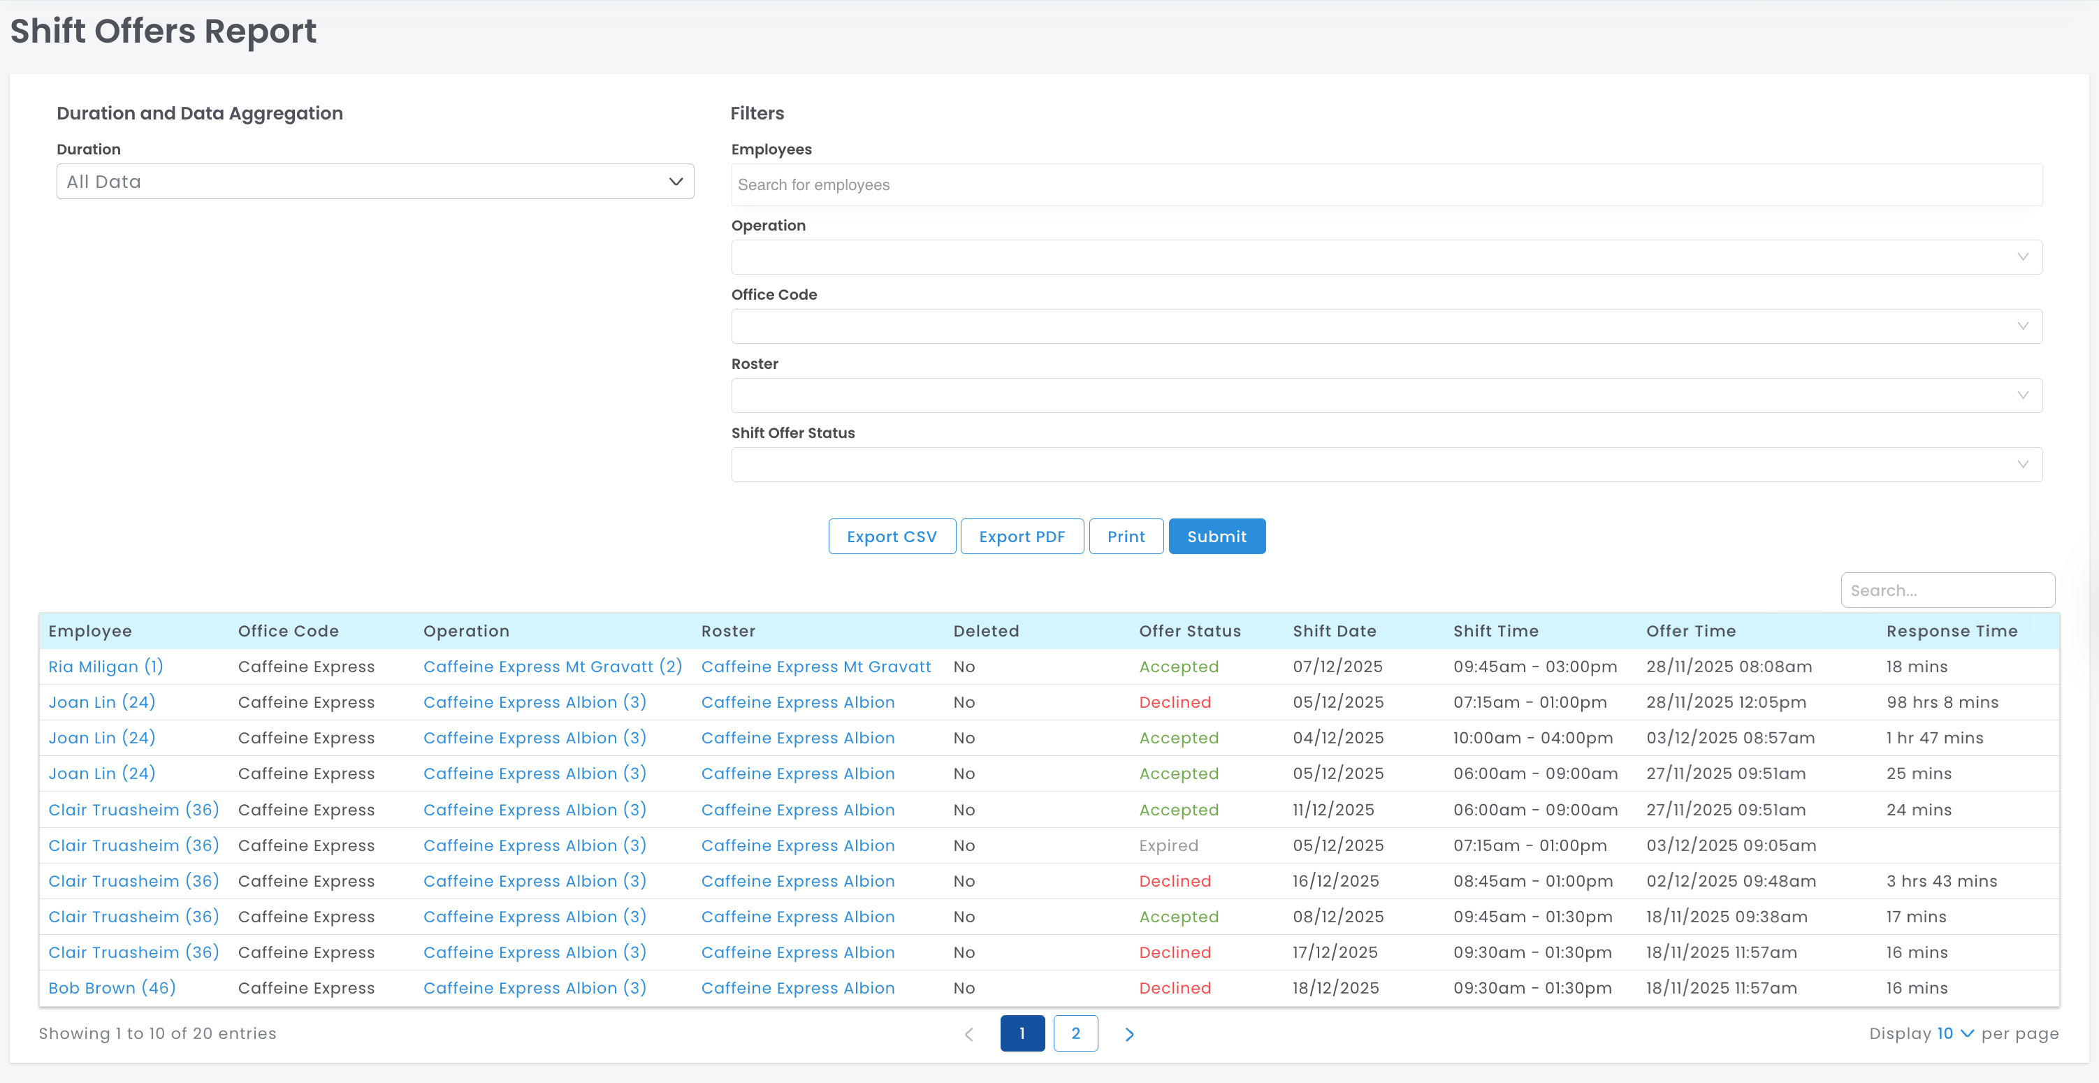Viewport: 2099px width, 1083px height.
Task: Click the Export PDF button
Action: (1021, 536)
